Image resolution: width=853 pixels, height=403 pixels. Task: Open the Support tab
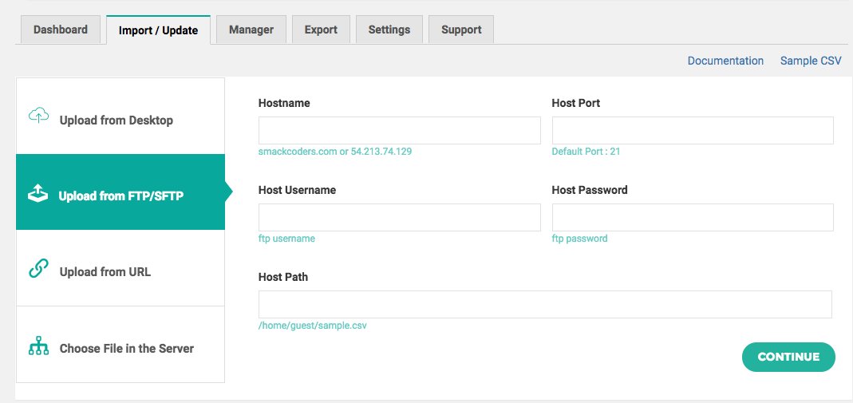click(x=461, y=30)
